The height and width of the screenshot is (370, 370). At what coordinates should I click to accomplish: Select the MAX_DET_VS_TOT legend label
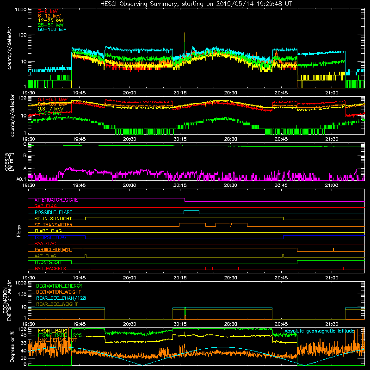[57, 340]
